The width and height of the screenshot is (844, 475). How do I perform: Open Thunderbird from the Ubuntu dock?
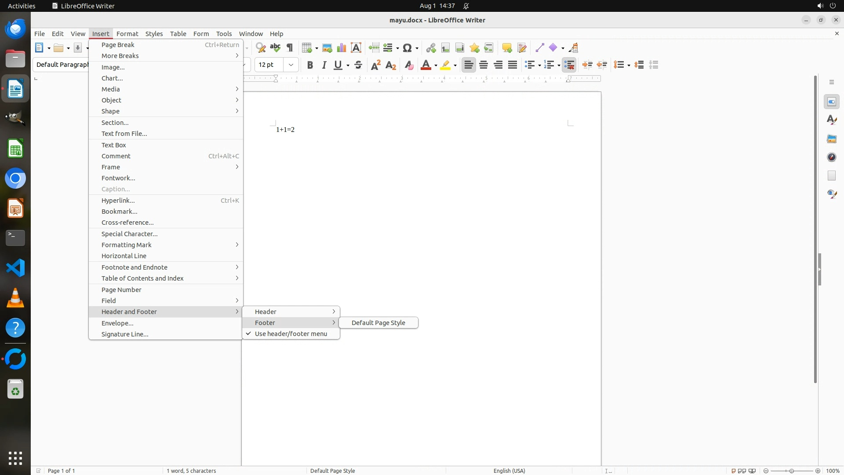tap(15, 29)
